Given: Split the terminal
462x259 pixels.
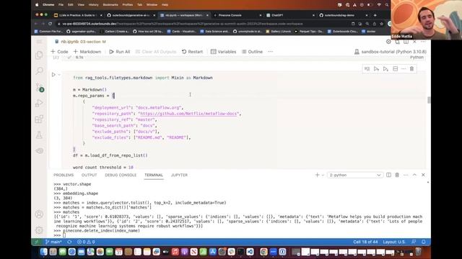Looking at the screenshot, I should (388, 175).
